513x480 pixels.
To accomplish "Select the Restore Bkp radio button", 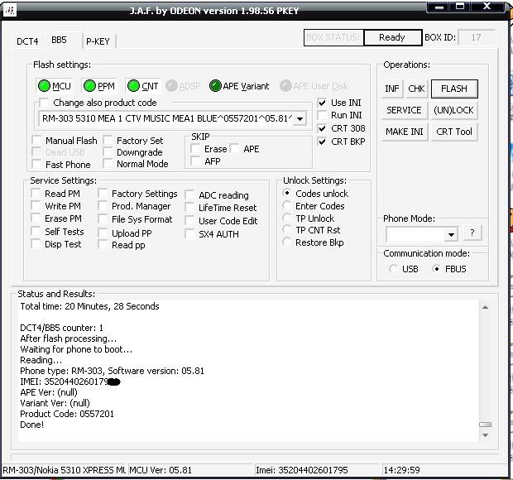I will click(287, 242).
